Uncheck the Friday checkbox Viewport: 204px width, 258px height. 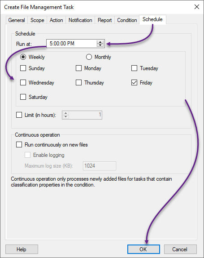134,82
